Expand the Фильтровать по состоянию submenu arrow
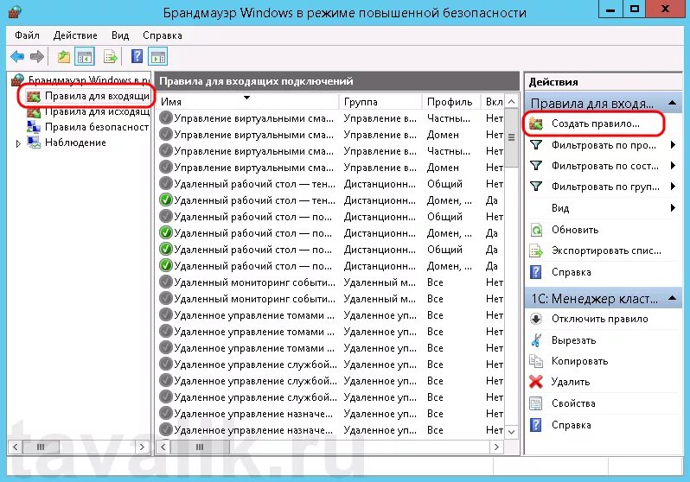Image resolution: width=690 pixels, height=482 pixels. click(673, 166)
